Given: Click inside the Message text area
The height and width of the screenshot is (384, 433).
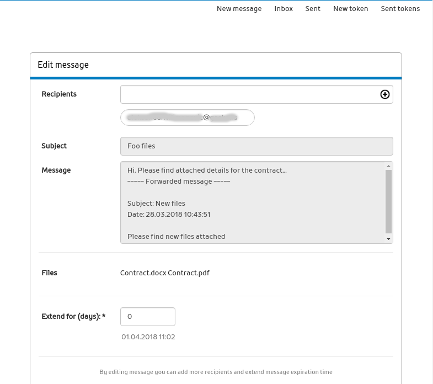Looking at the screenshot, I should pos(251,202).
